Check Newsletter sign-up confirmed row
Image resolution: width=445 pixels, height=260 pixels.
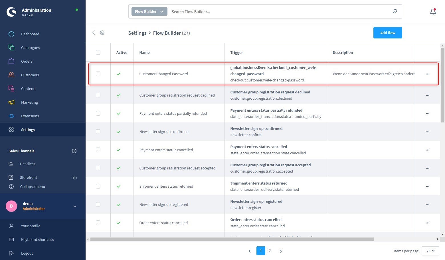(98, 132)
